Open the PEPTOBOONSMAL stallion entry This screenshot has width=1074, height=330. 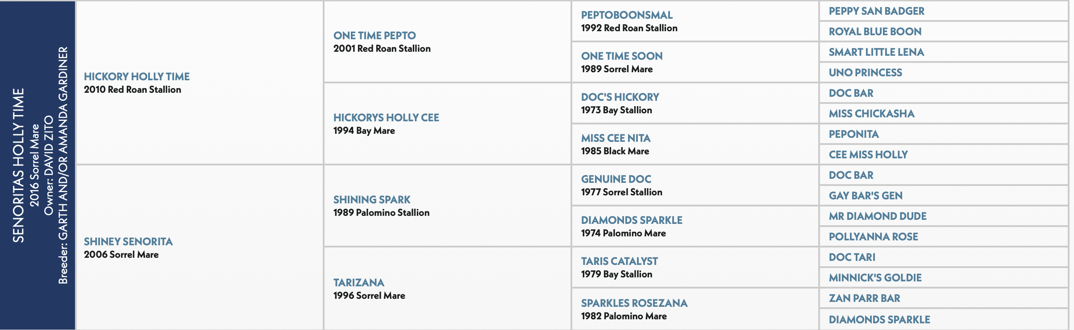627,15
